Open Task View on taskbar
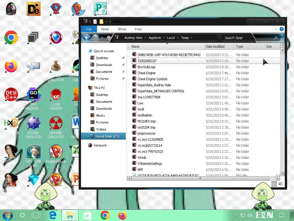Screen dimensions: 294x221 pos(36,215)
